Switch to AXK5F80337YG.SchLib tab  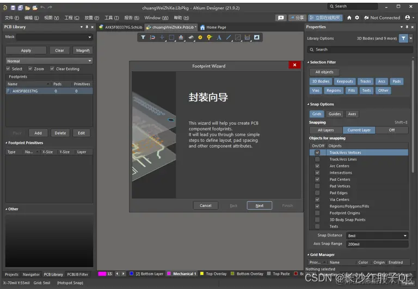point(120,27)
